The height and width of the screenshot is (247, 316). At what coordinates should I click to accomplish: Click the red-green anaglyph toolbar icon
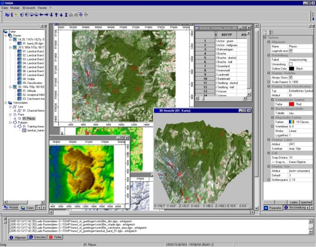click(x=17, y=15)
